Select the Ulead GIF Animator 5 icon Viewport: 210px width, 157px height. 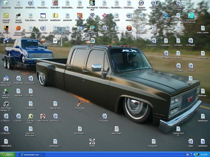(x=6, y=91)
